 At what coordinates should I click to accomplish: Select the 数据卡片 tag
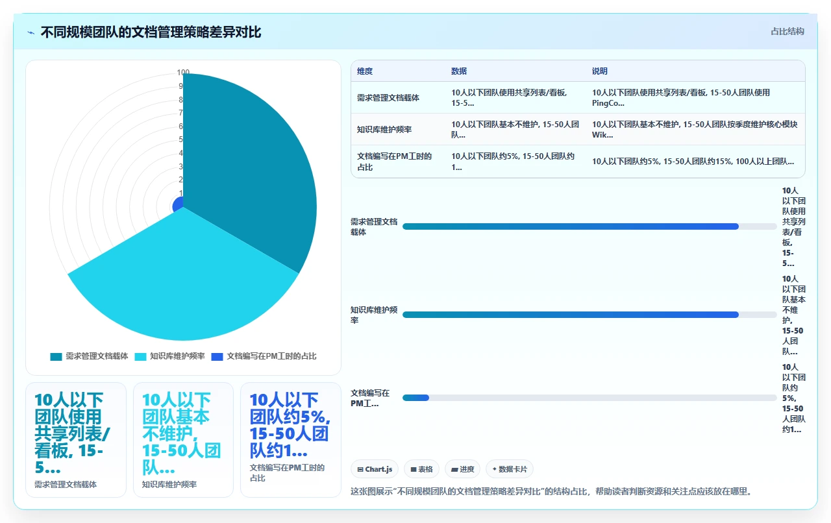coord(510,469)
